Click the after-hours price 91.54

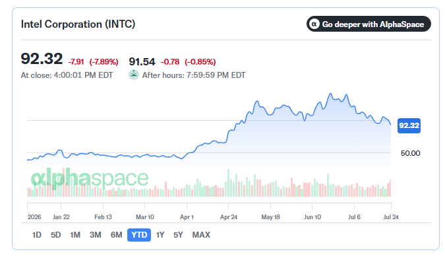(x=142, y=61)
